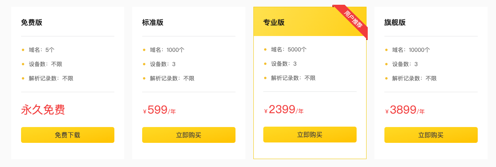Screen dimensions: 496x167
Task: Select the 免费版 plan title
Action: (x=32, y=23)
